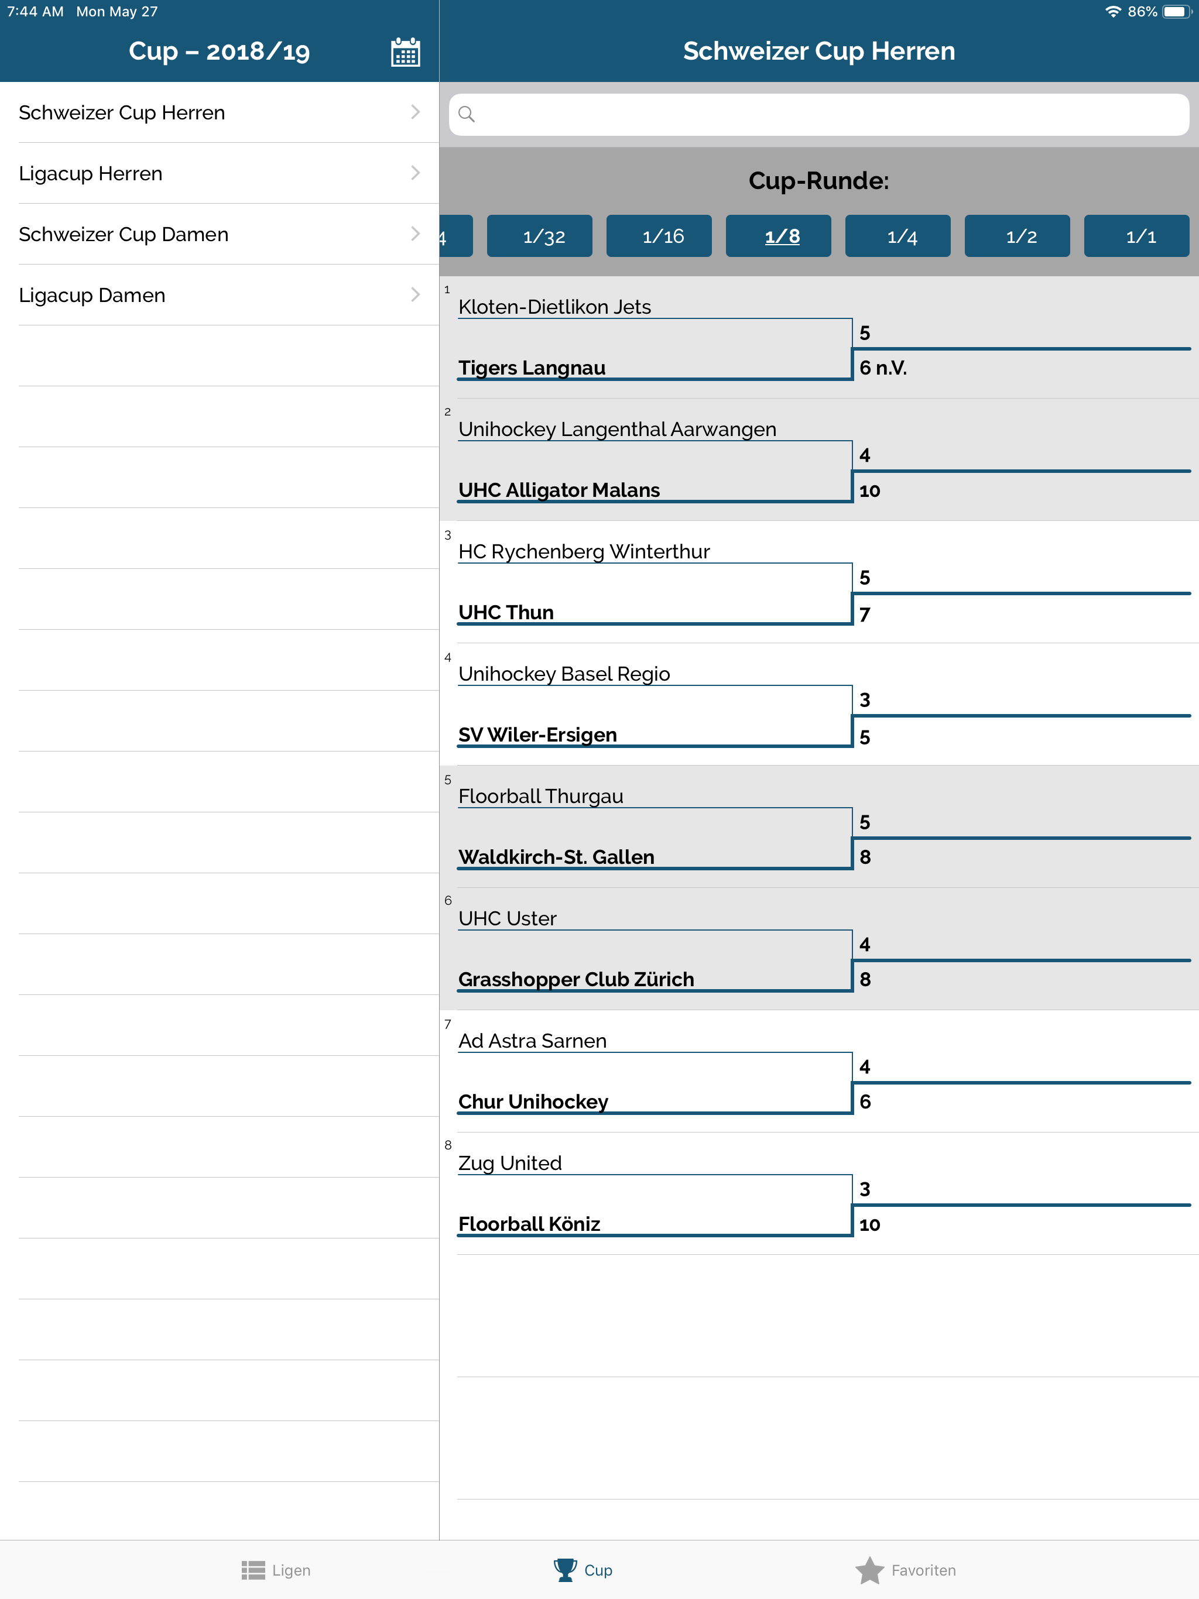Open UHC Thun team
The image size is (1199, 1599).
click(505, 612)
